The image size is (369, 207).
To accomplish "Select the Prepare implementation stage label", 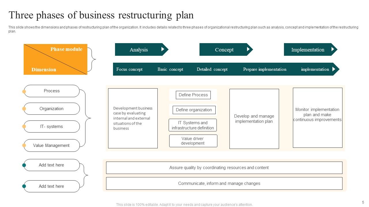I will (265, 69).
